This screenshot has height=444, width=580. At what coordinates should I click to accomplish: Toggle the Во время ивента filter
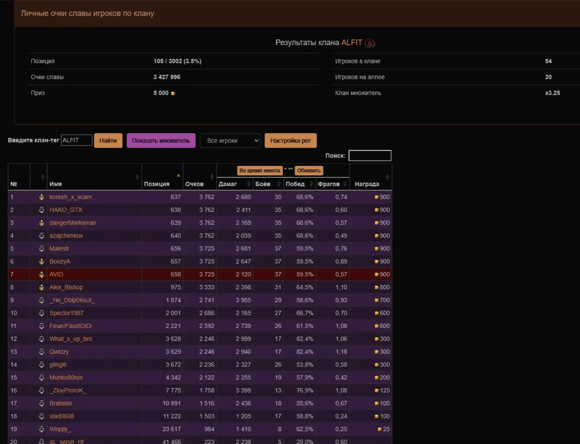point(260,171)
